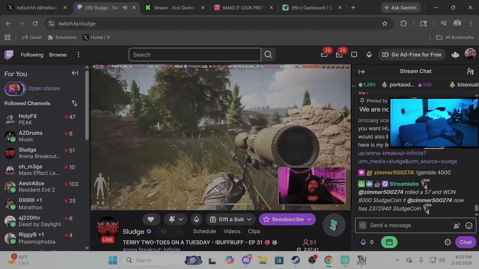Screen dimensions: 479x269
Task: Switch to the Clips tab
Action: [x=254, y=231]
